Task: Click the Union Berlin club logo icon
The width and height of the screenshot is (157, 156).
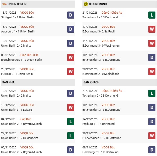Action: coord(4,4)
